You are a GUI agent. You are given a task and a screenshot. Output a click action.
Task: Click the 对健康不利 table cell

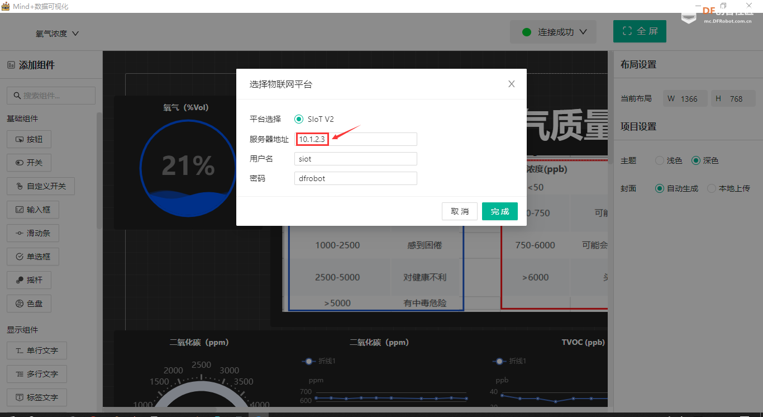[x=425, y=277]
